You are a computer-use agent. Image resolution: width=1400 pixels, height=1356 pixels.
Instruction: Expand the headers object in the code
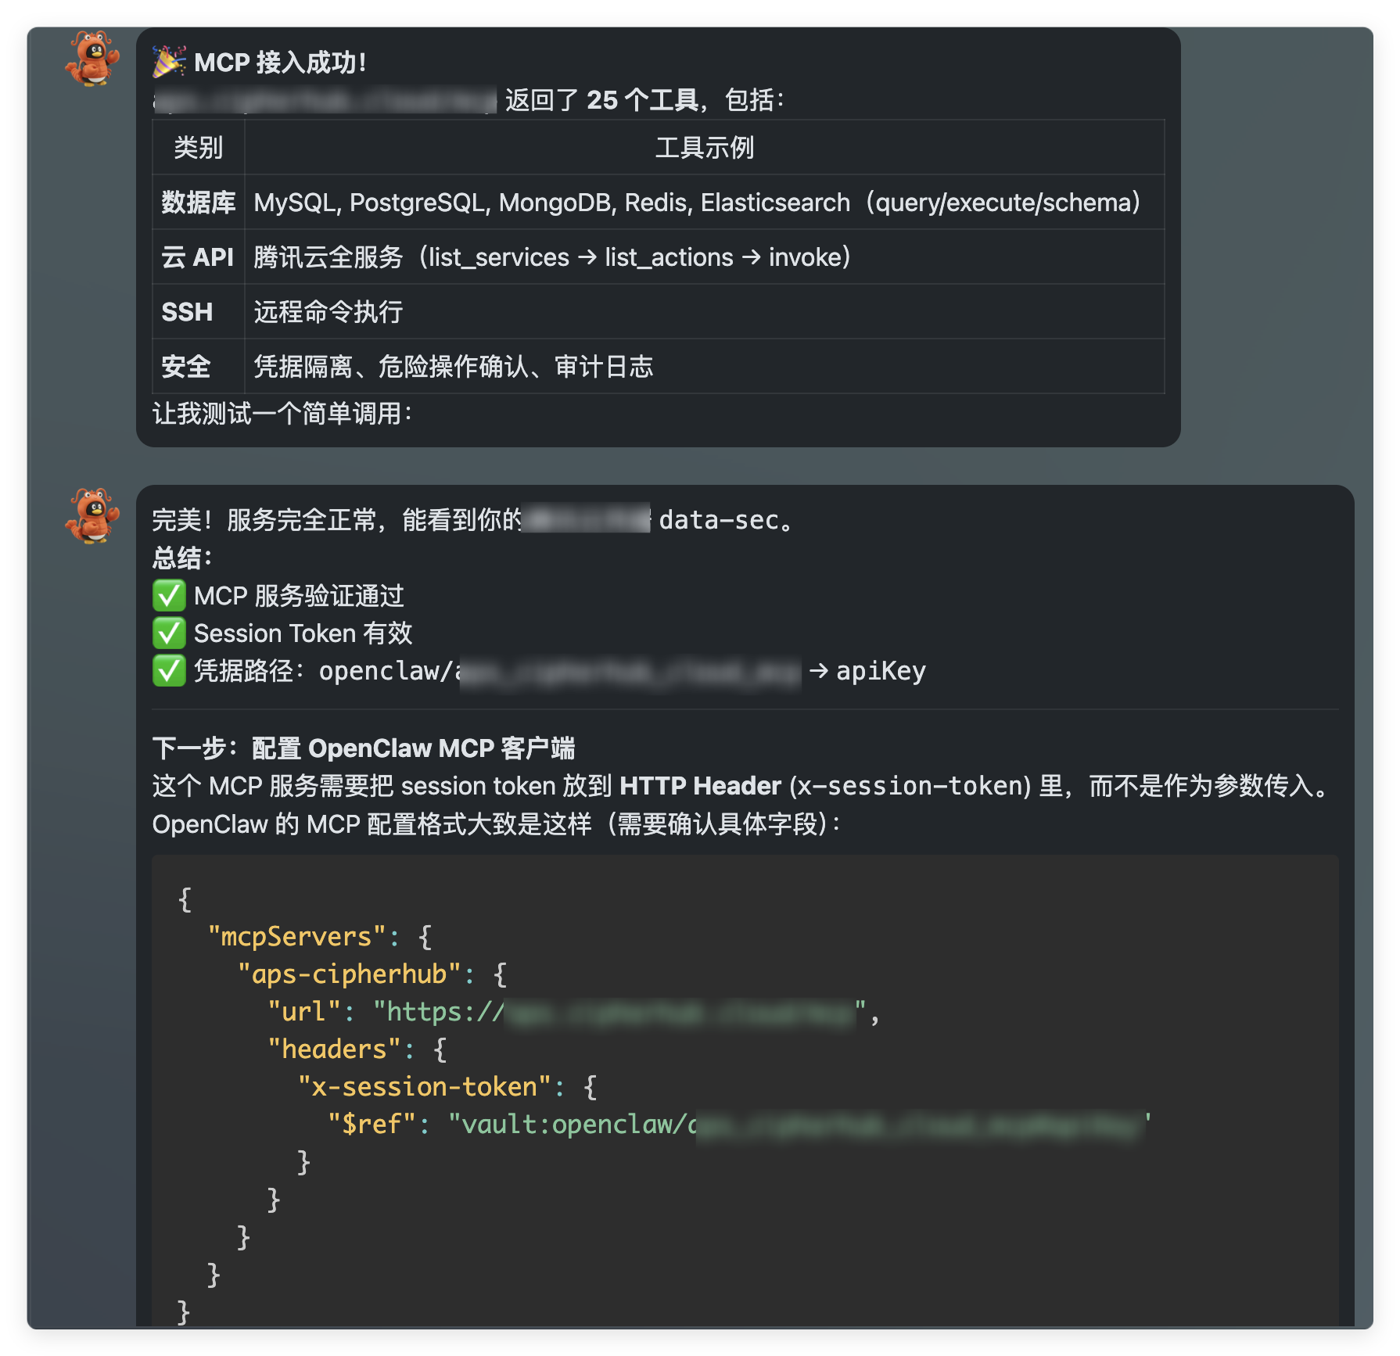point(333,1049)
